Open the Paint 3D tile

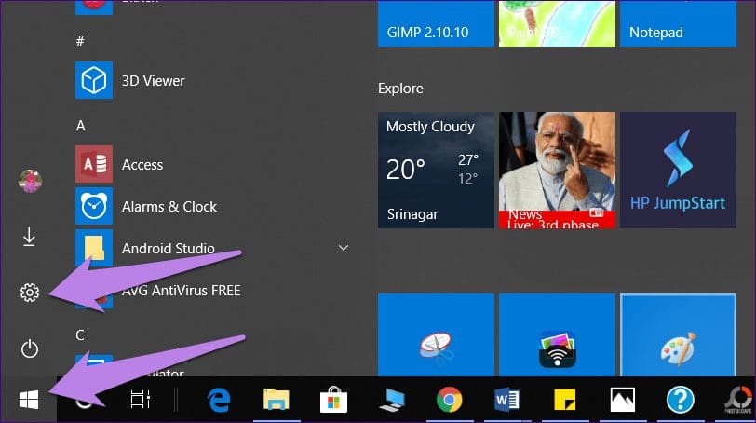tap(557, 23)
